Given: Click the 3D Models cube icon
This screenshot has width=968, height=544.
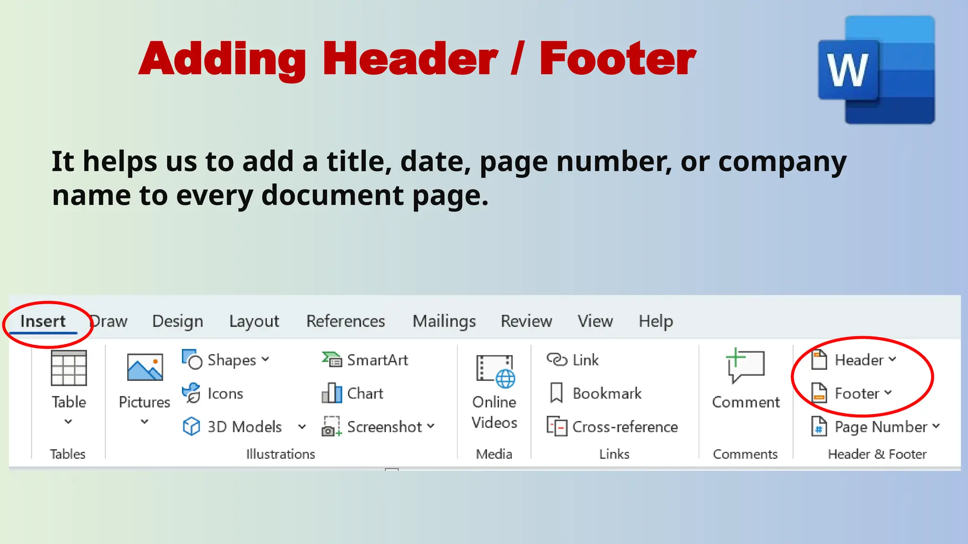Looking at the screenshot, I should click(191, 426).
